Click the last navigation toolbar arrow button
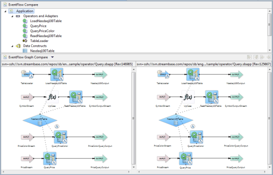The width and height of the screenshot is (273, 175). click(x=269, y=57)
